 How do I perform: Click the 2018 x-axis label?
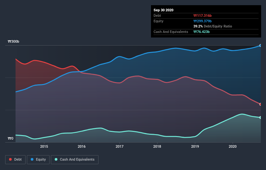pyautogui.click(x=157, y=146)
